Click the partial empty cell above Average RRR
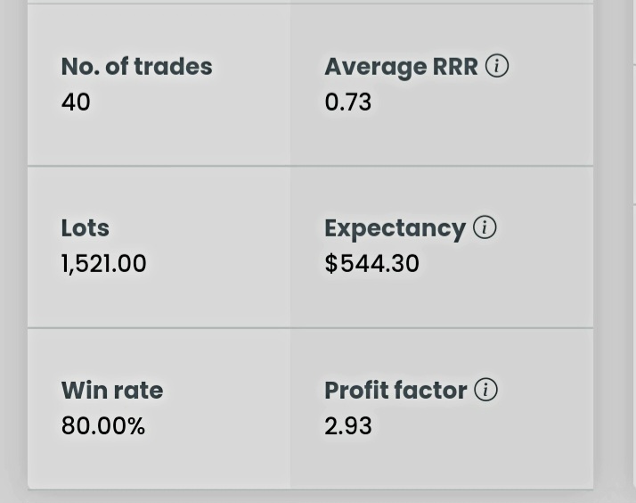The width and height of the screenshot is (636, 503). coord(441,2)
